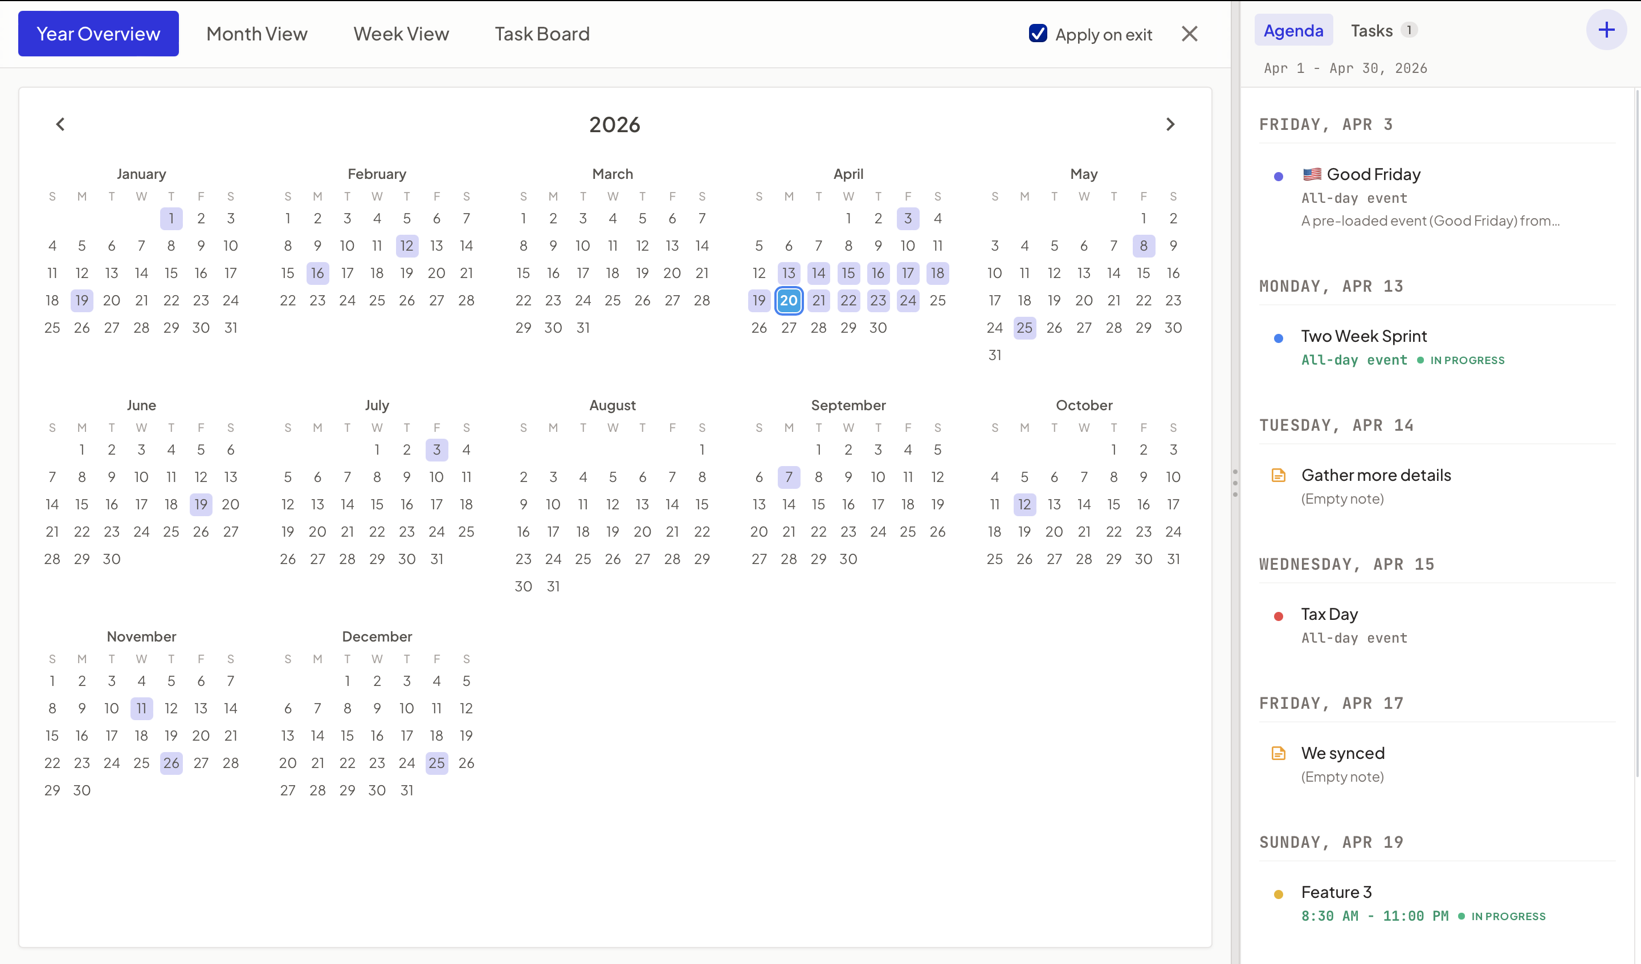Open the Task Board tab

coord(542,34)
